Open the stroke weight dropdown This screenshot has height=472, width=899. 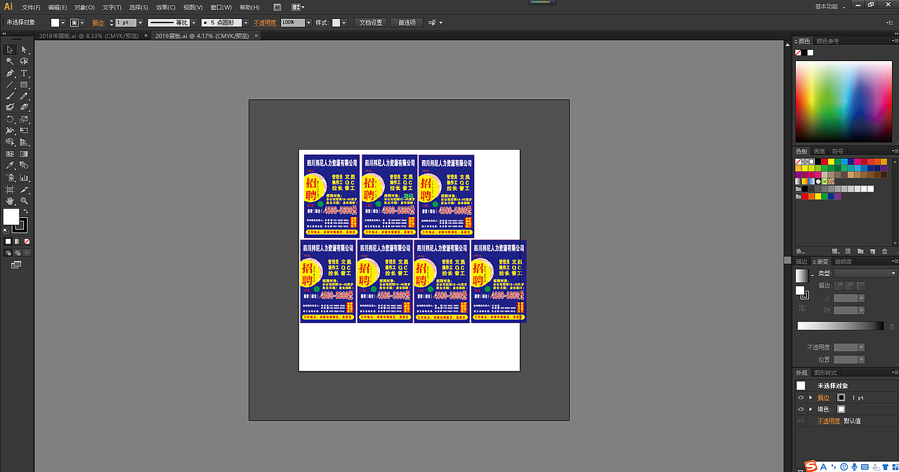(x=140, y=22)
